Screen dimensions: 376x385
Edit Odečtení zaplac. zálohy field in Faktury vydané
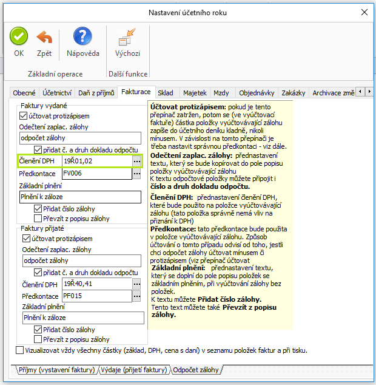pyautogui.click(x=80, y=138)
